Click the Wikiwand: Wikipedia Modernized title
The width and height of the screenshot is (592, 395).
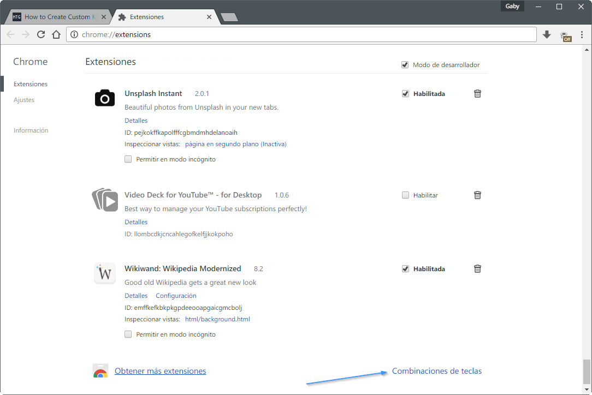(x=183, y=268)
